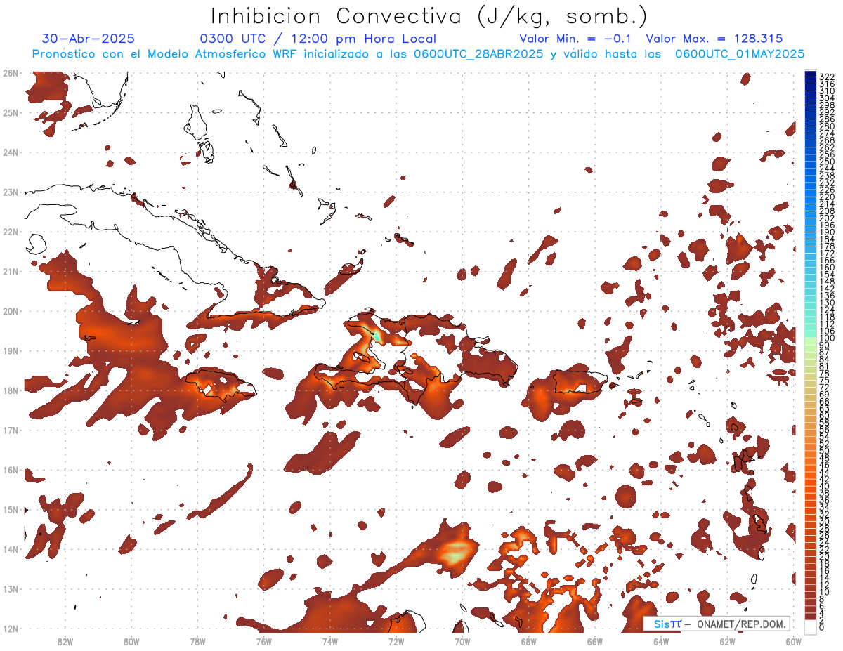This screenshot has width=843, height=651.
Task: Click the "76W" longitude label
Action: tap(263, 641)
